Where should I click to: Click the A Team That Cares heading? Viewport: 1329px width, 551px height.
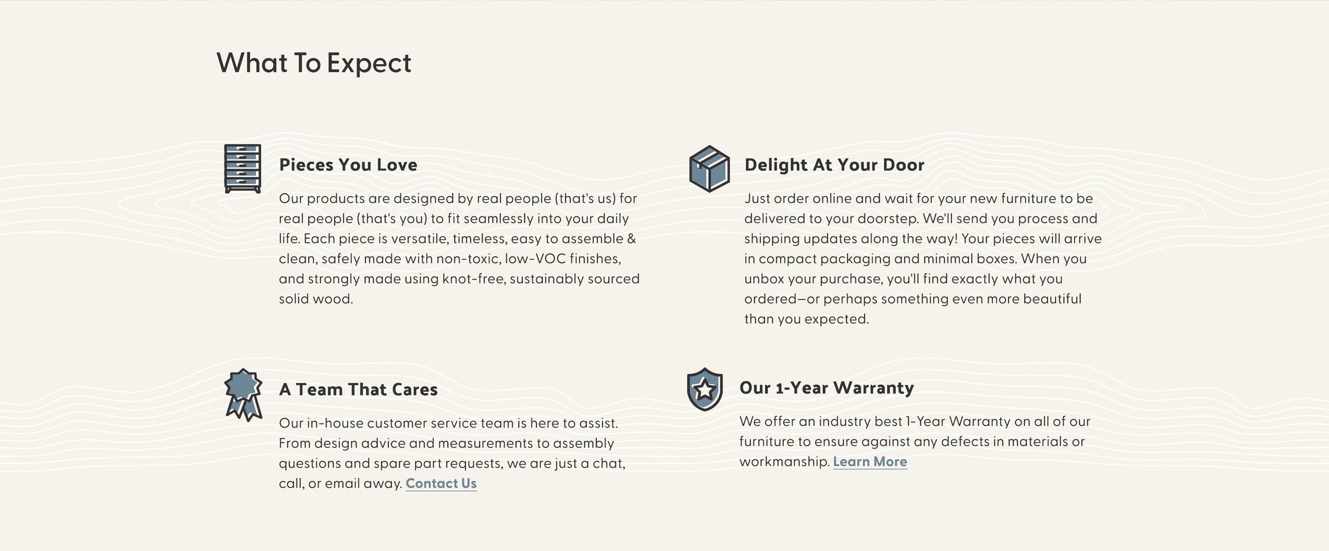click(358, 389)
